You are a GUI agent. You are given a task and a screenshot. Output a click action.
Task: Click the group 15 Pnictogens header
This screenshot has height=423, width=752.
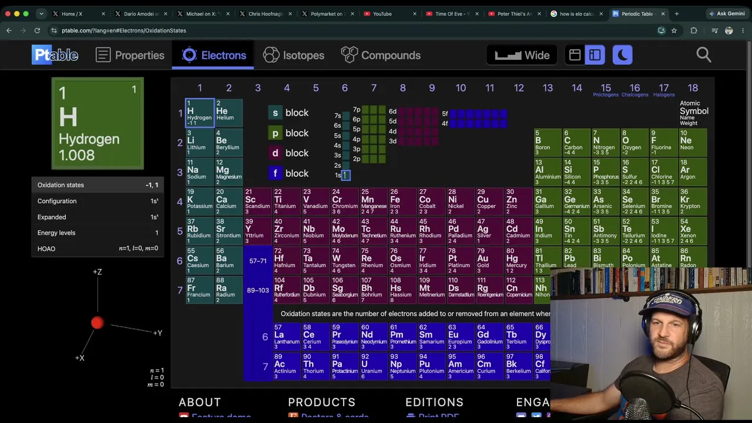tap(606, 89)
